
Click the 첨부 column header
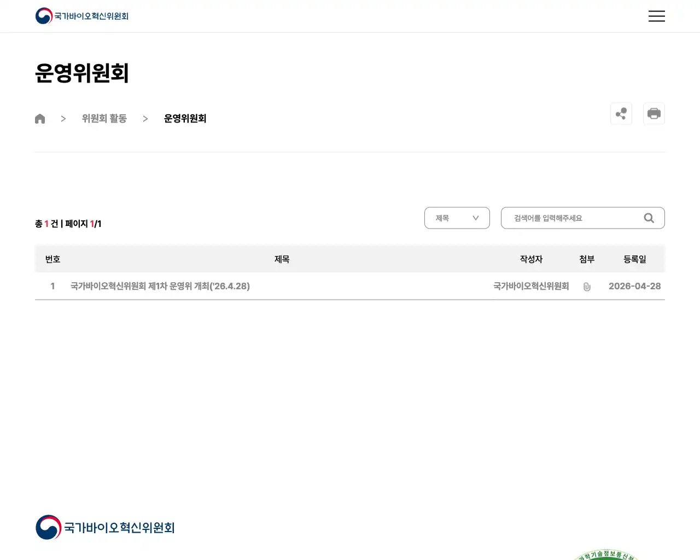[x=587, y=259]
